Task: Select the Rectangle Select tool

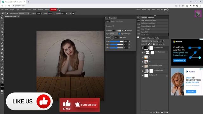Action: click(x=2, y=22)
